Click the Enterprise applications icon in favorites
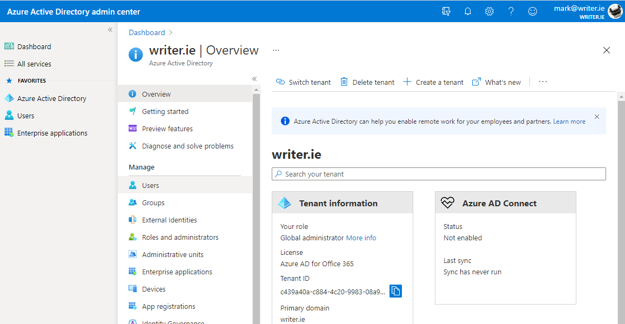The image size is (625, 324). 9,133
